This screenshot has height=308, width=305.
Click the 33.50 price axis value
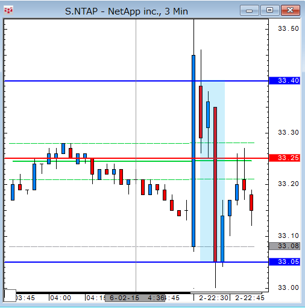(x=288, y=28)
